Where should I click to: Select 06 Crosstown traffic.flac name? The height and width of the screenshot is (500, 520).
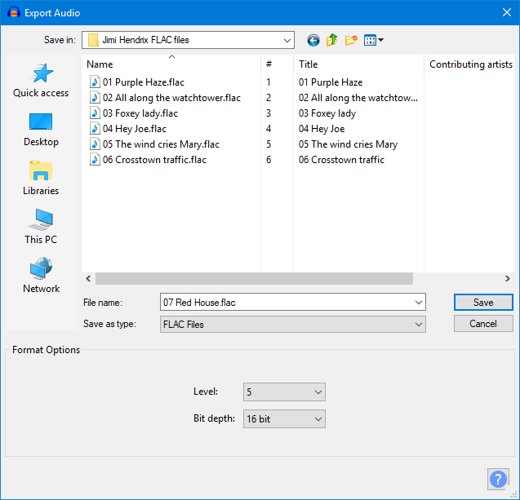pos(154,160)
